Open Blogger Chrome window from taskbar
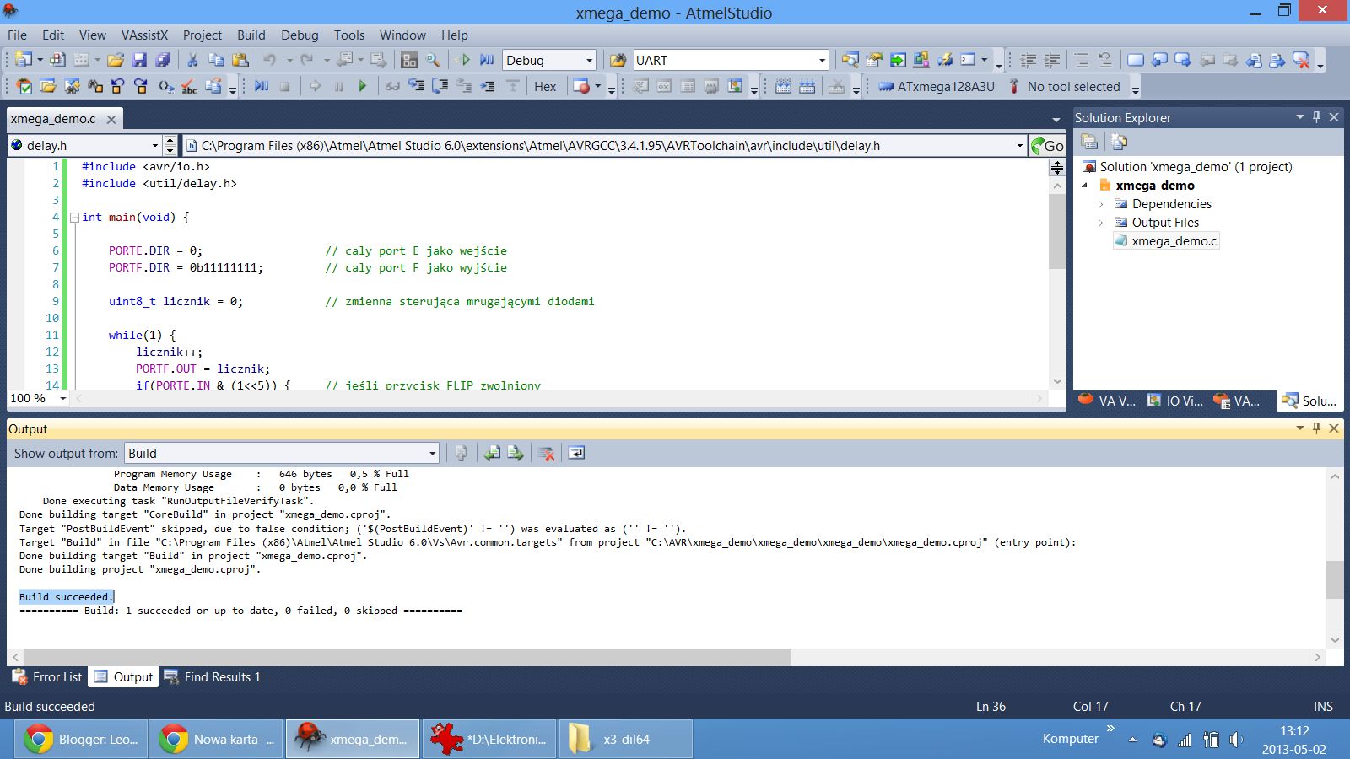This screenshot has height=759, width=1350. click(x=81, y=739)
